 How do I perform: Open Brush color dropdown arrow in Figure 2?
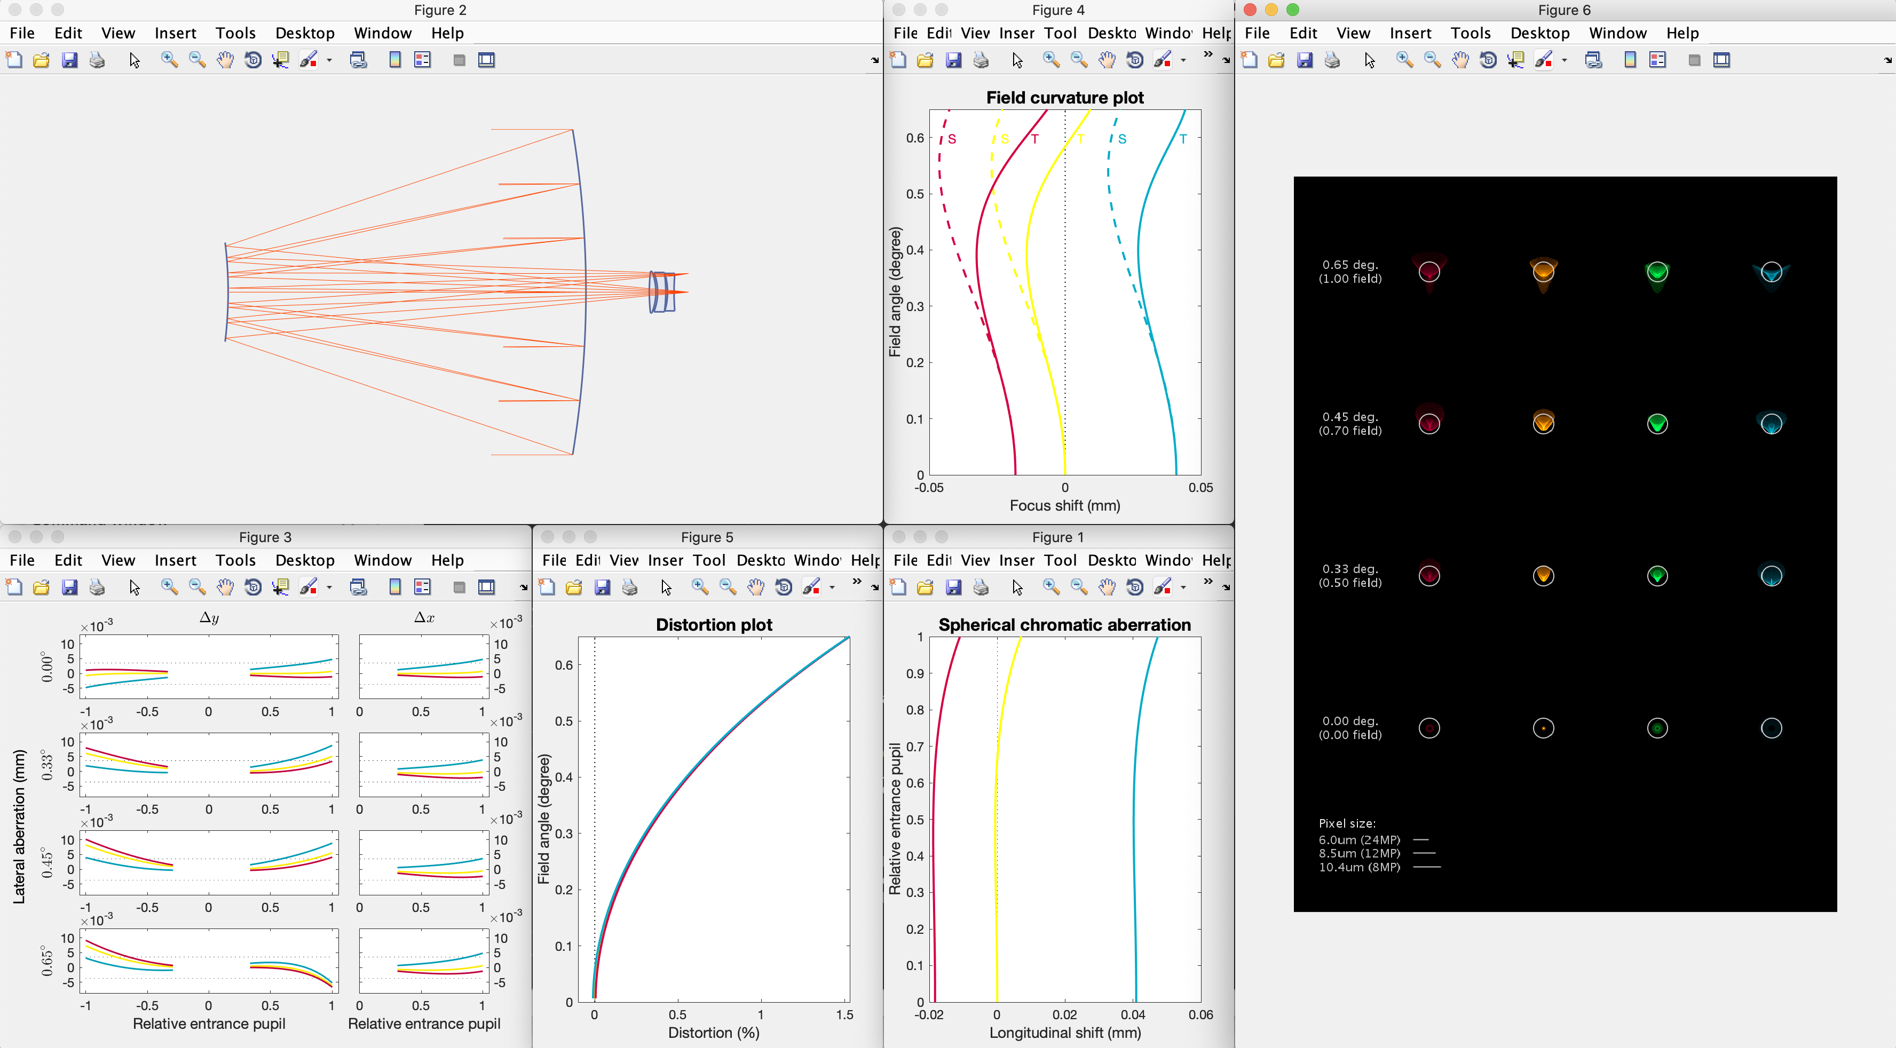pyautogui.click(x=329, y=60)
